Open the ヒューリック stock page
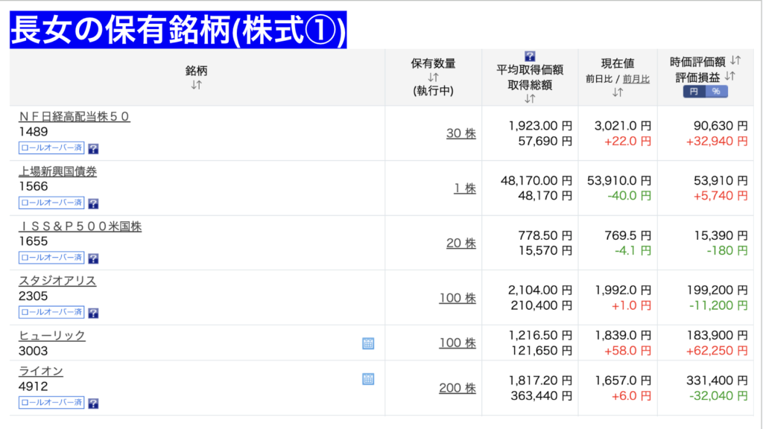 click(52, 335)
